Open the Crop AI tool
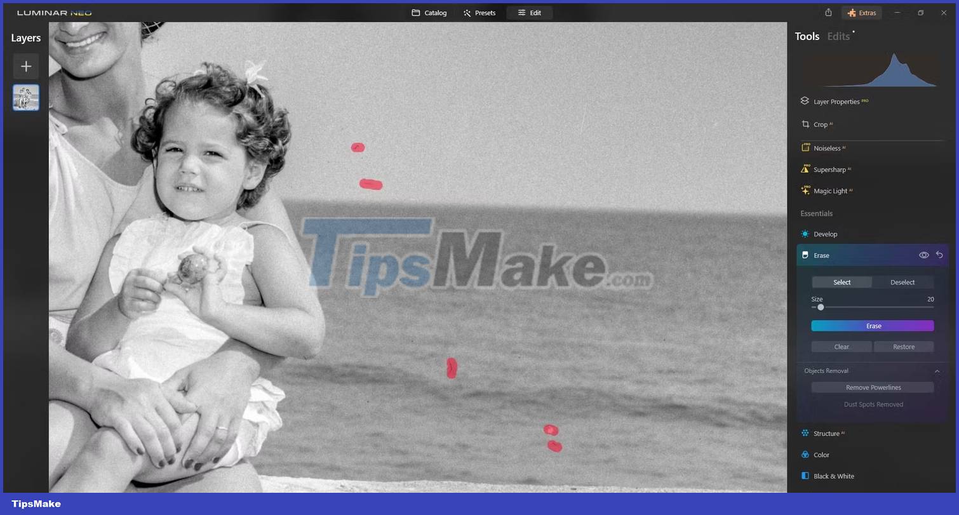This screenshot has height=515, width=959. tap(822, 124)
